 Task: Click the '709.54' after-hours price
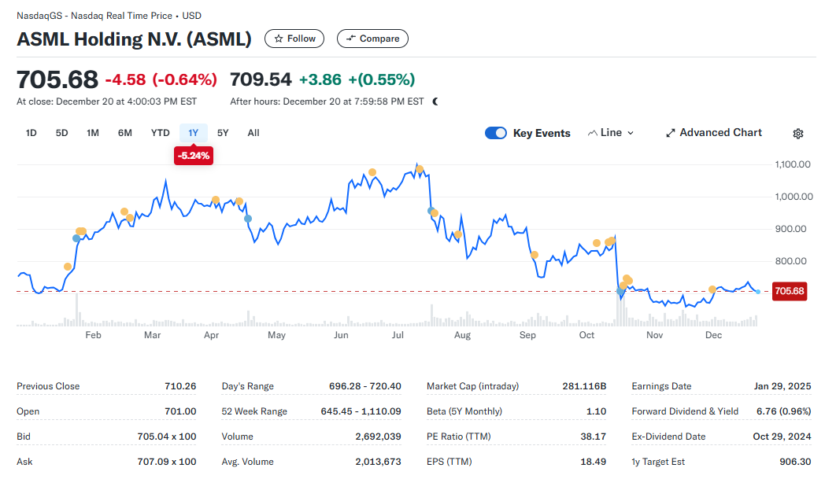[x=261, y=79]
